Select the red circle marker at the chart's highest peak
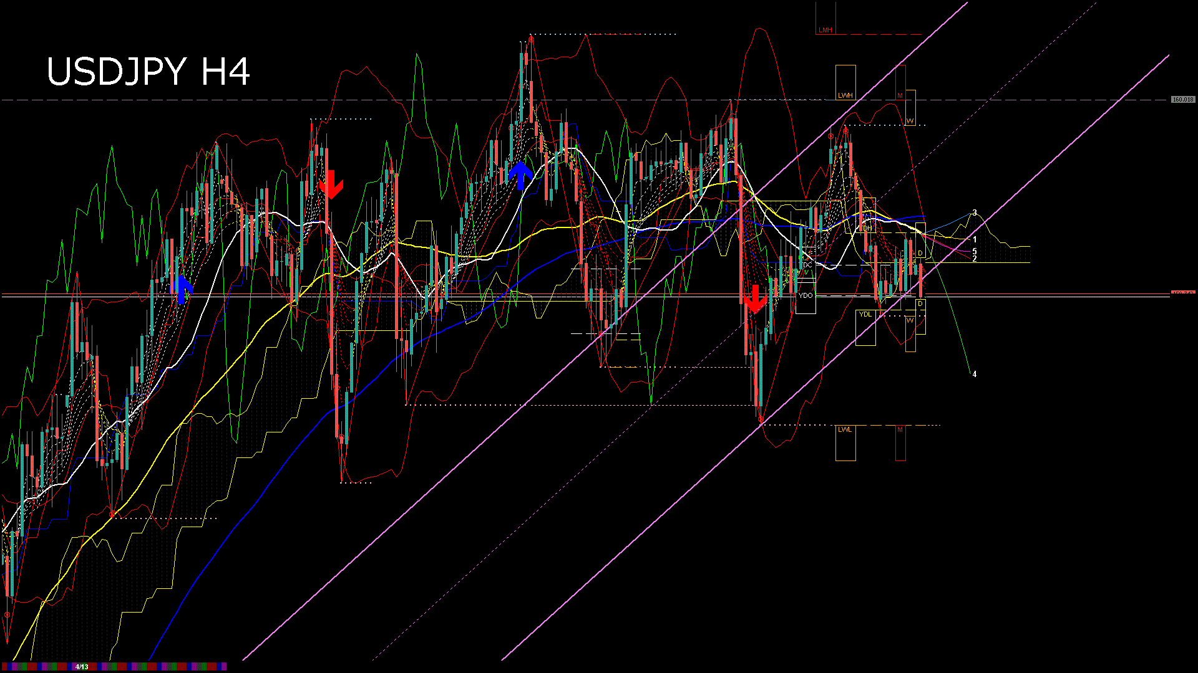Image resolution: width=1198 pixels, height=673 pixels. 531,39
